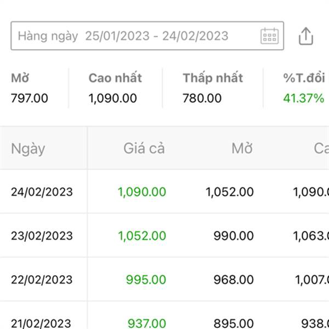Click the 1,052.00 price on 23/02/2023
Screen dimensions: 329x329
(141, 236)
